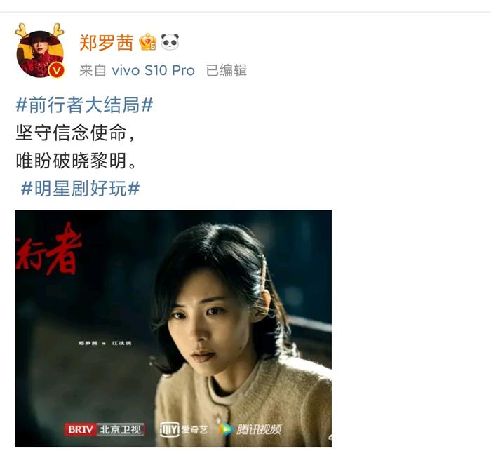
Task: Click the gold crown membership icon
Action: [148, 42]
